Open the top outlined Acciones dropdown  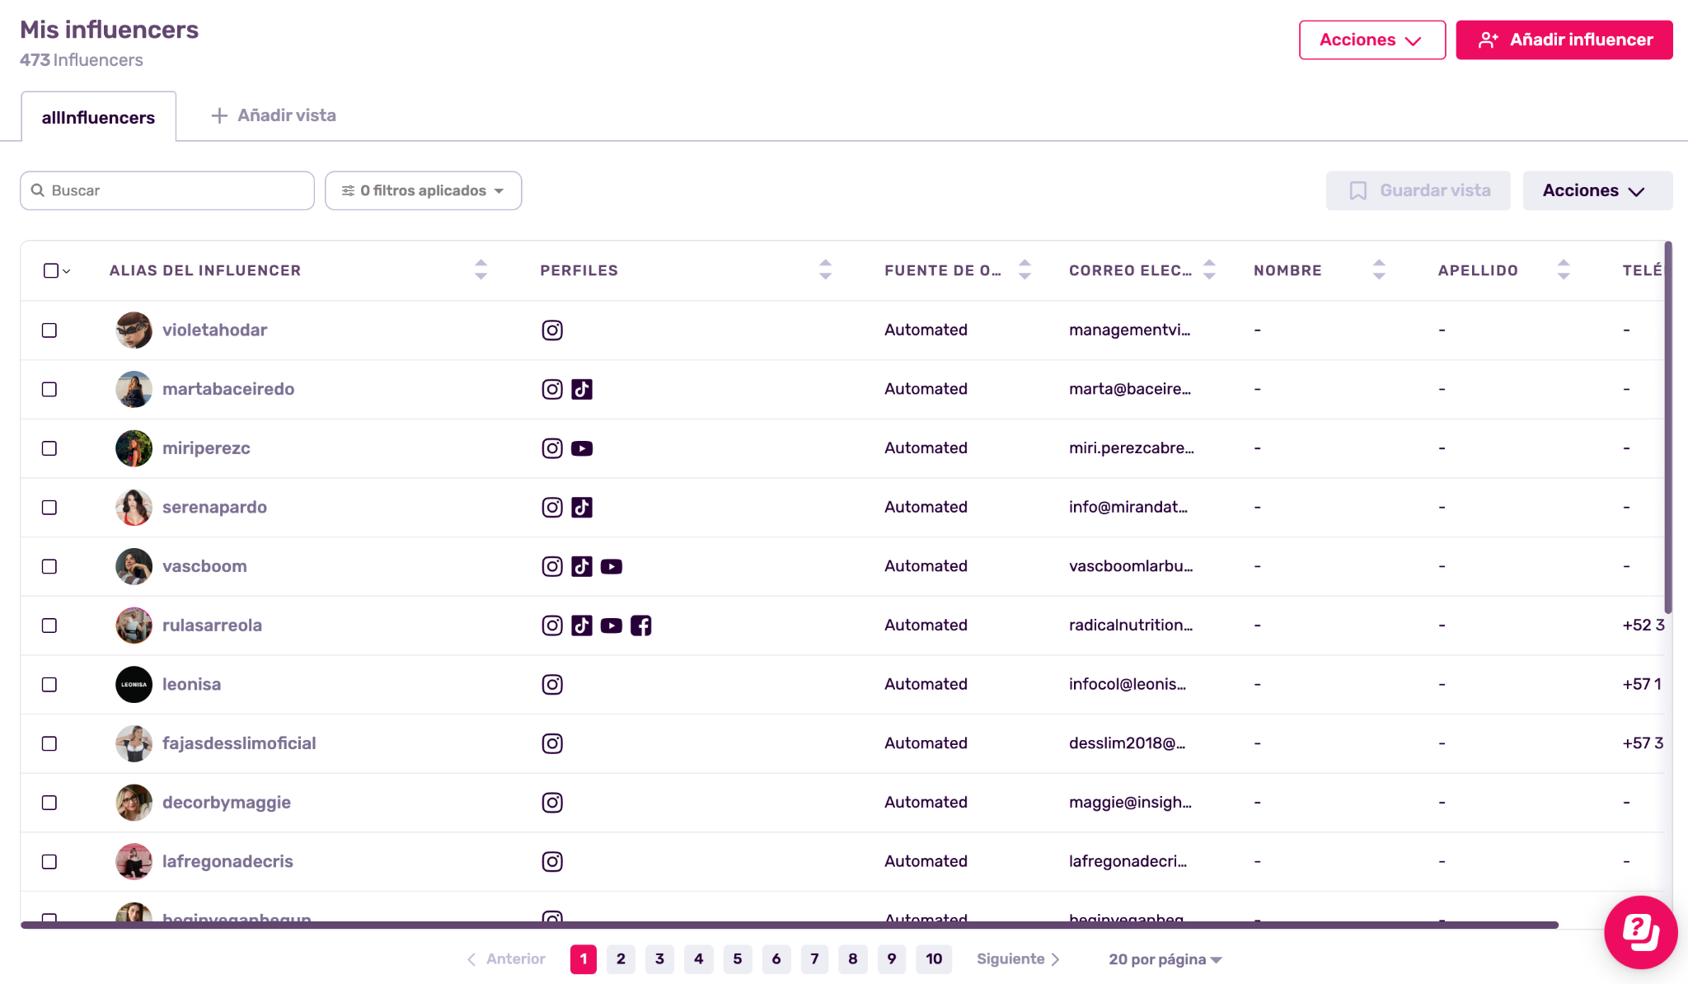(x=1371, y=40)
